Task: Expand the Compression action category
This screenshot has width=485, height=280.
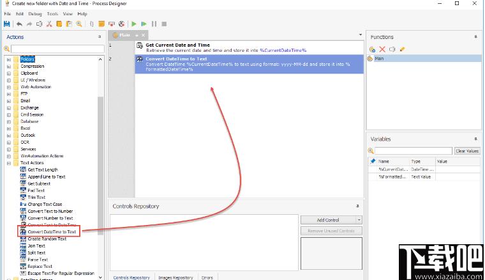Action: pyautogui.click(x=9, y=66)
